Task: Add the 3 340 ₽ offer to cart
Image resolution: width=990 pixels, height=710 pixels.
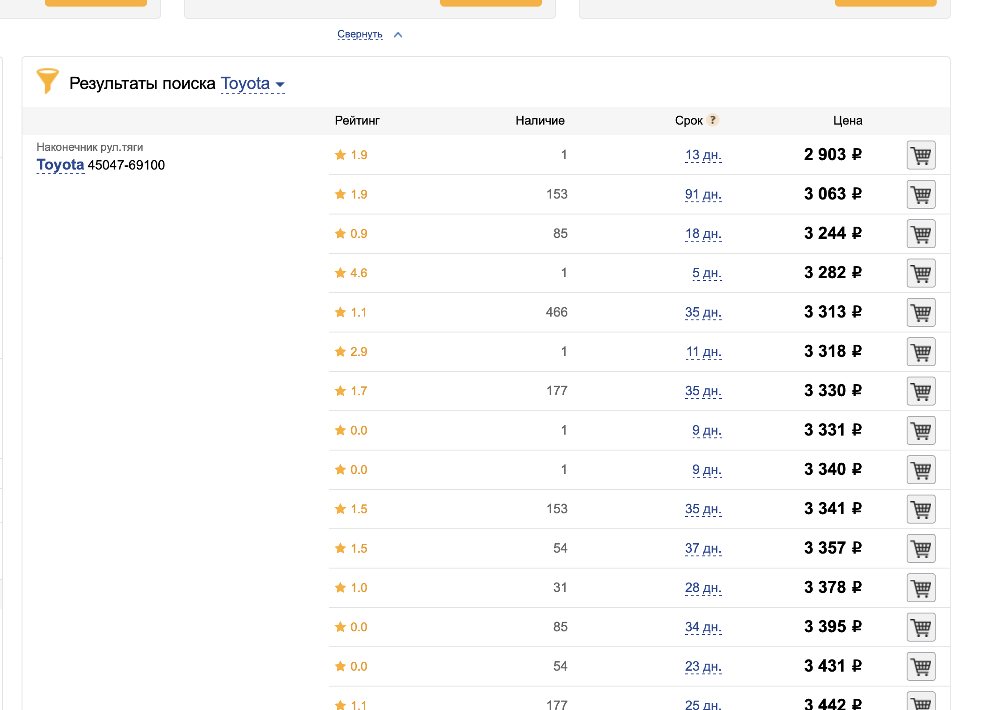Action: point(921,470)
